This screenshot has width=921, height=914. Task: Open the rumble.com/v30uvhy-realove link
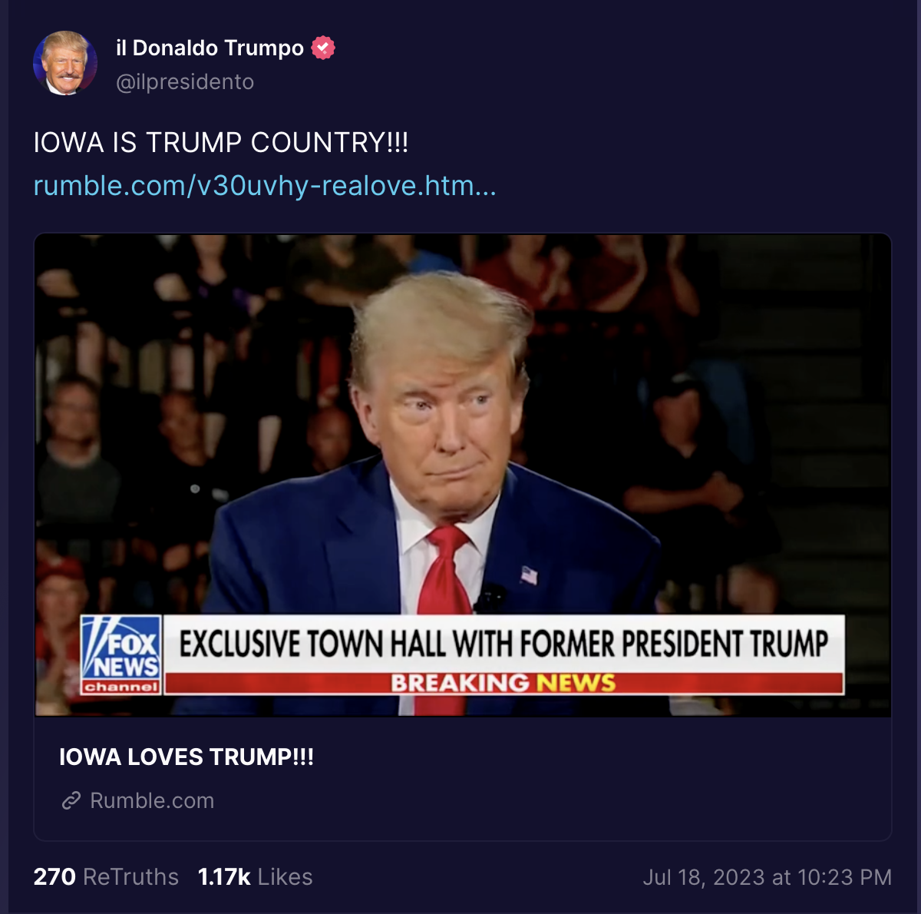pyautogui.click(x=265, y=186)
